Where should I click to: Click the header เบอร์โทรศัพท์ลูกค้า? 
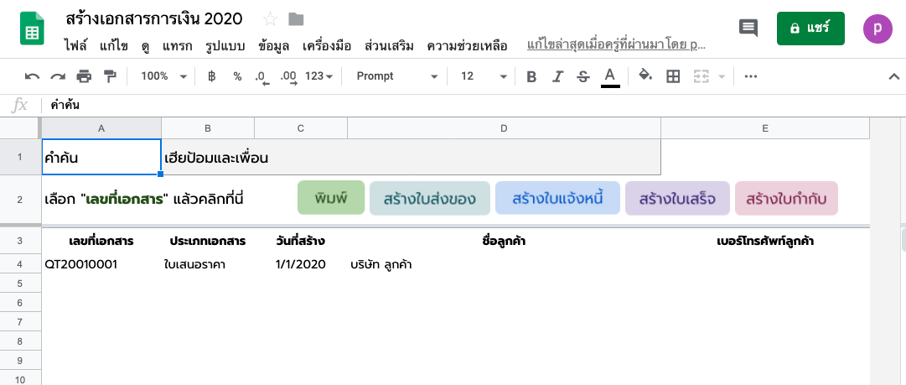[765, 241]
